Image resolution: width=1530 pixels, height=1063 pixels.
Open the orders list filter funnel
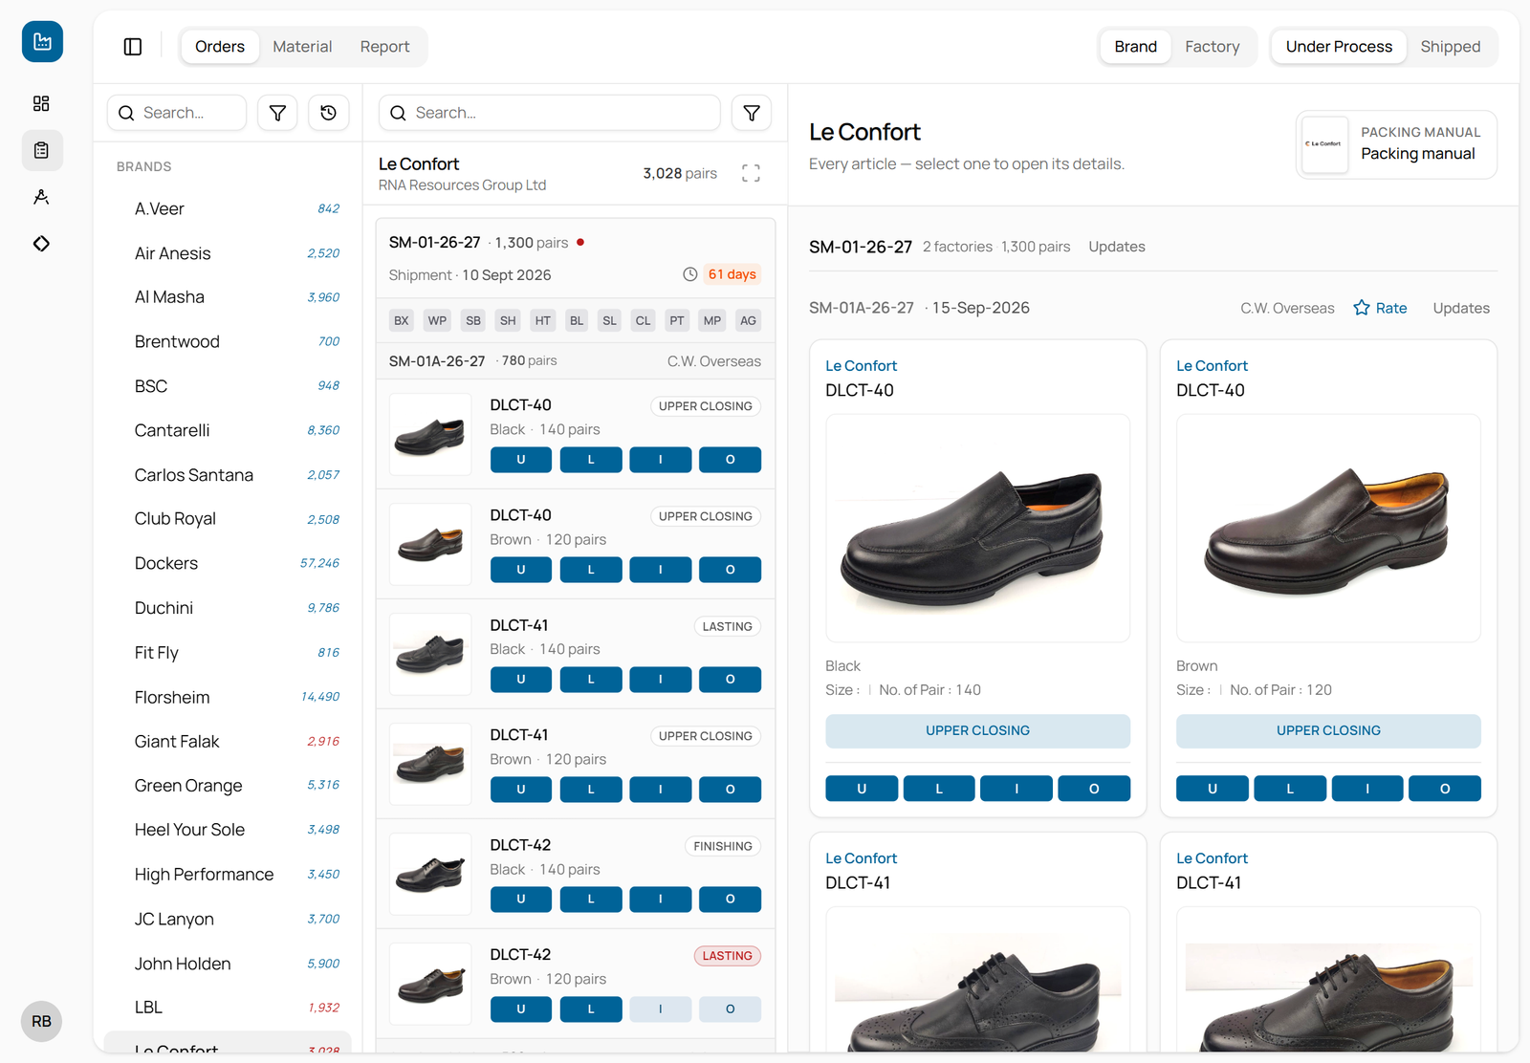752,113
